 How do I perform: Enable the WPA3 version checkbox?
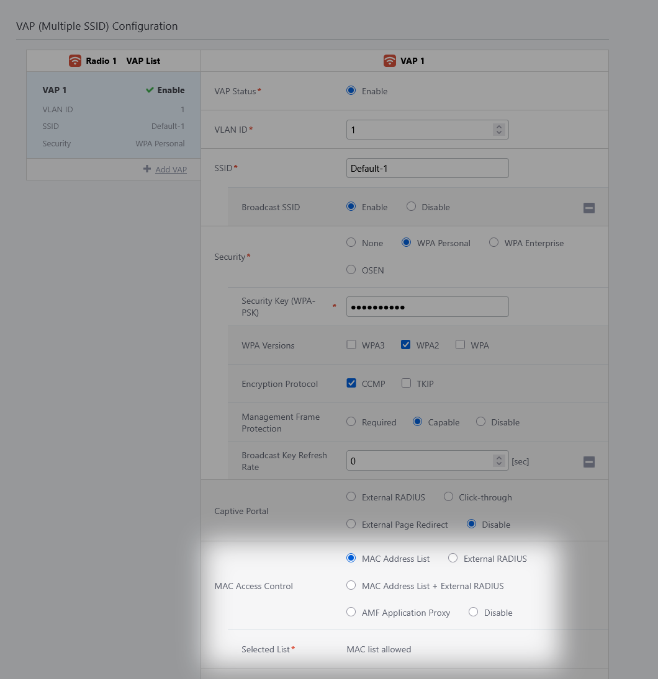pyautogui.click(x=351, y=345)
